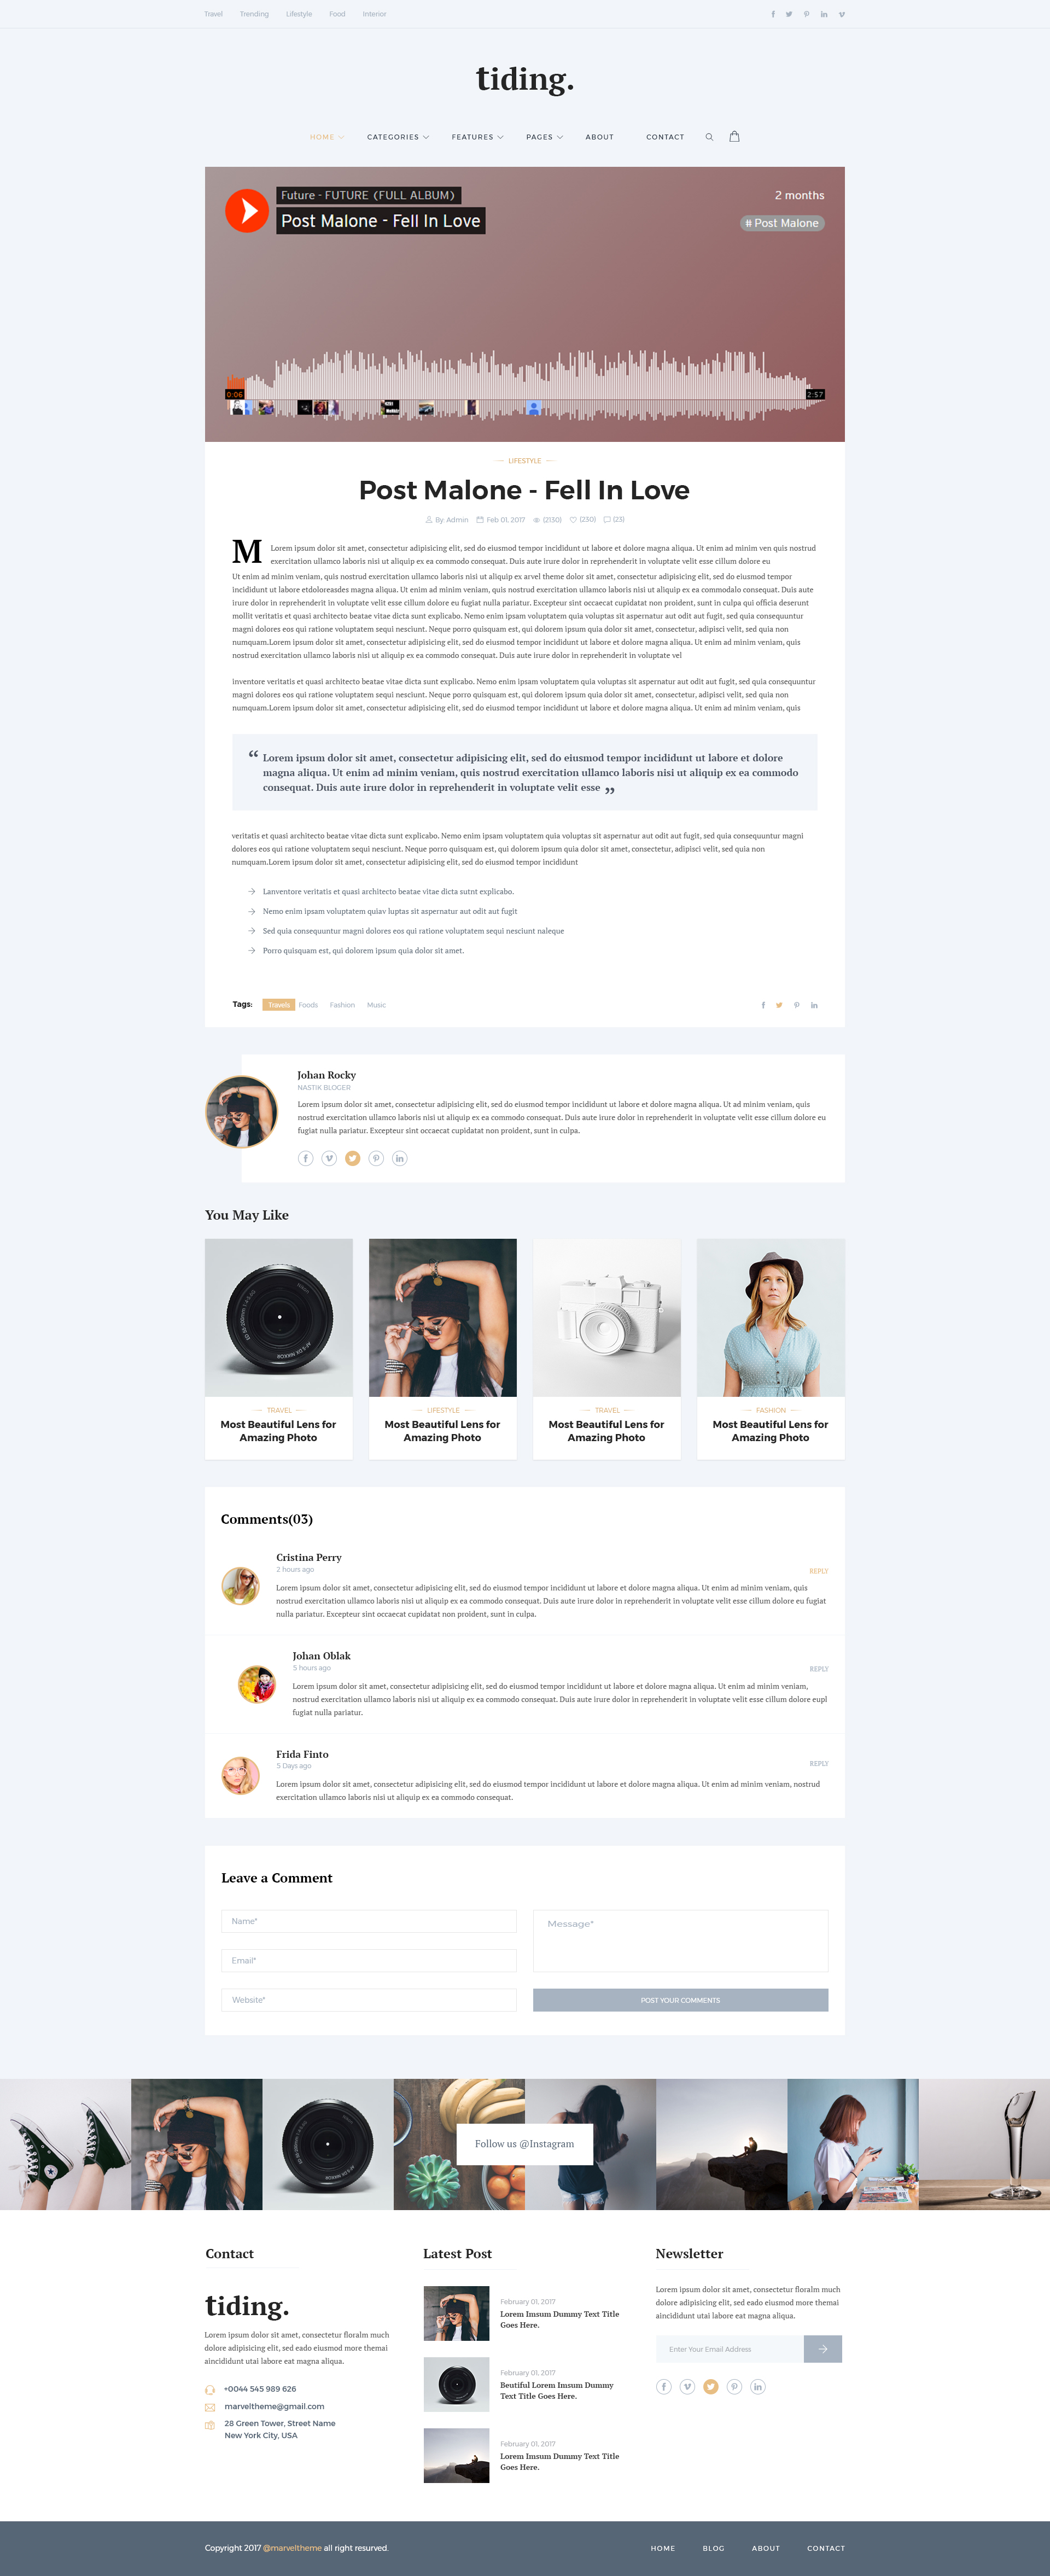
Task: Click the Facebook icon in top bar
Action: 772,14
